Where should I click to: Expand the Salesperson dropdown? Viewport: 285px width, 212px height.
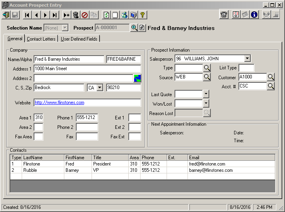pos(247,58)
